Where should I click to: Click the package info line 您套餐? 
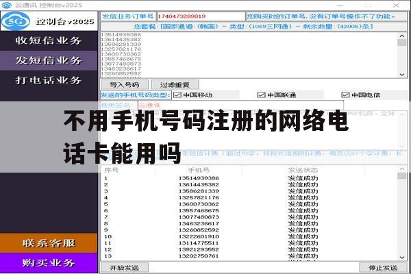coord(253,27)
